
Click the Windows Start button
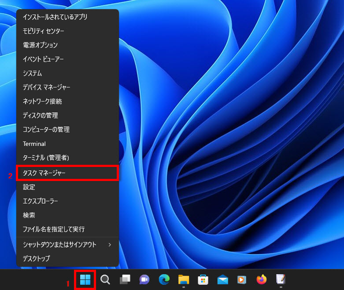(85, 279)
